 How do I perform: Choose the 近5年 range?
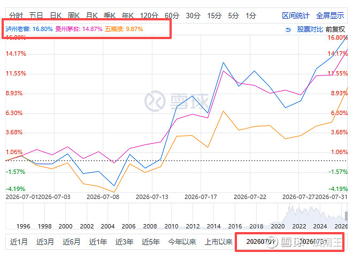click(151, 242)
